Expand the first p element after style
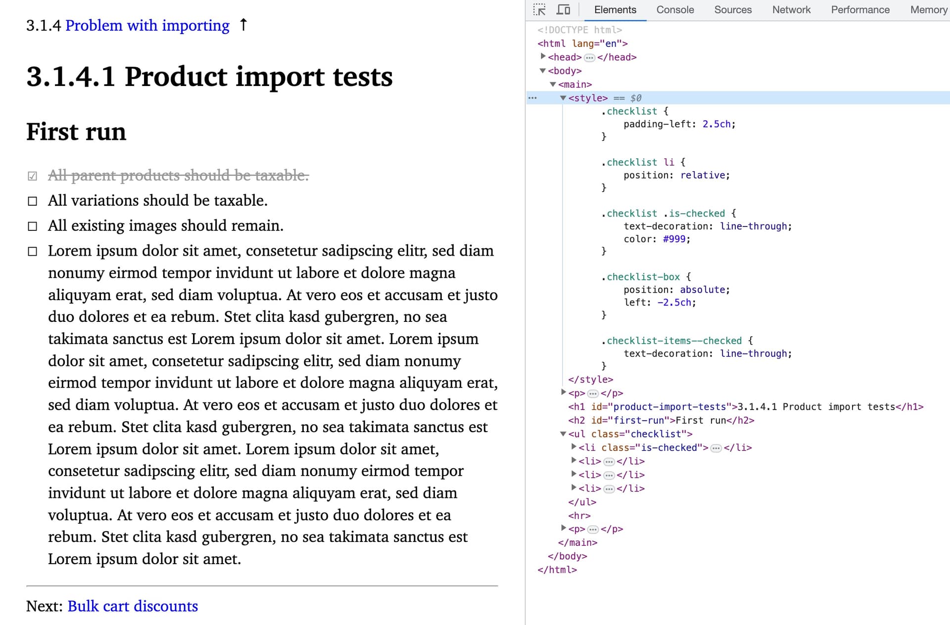The image size is (950, 625). click(x=564, y=392)
